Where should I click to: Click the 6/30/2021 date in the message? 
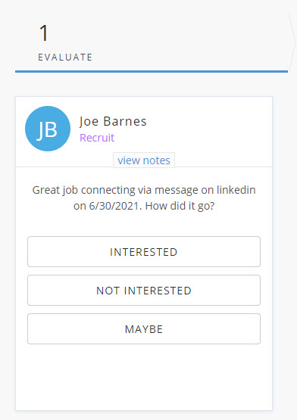[x=114, y=206]
